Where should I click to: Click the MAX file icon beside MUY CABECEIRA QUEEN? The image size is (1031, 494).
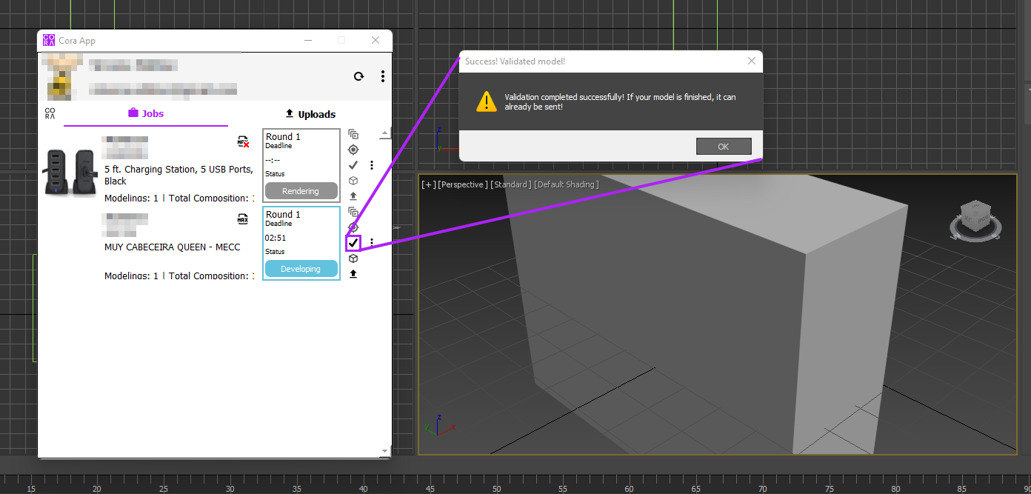pyautogui.click(x=242, y=219)
